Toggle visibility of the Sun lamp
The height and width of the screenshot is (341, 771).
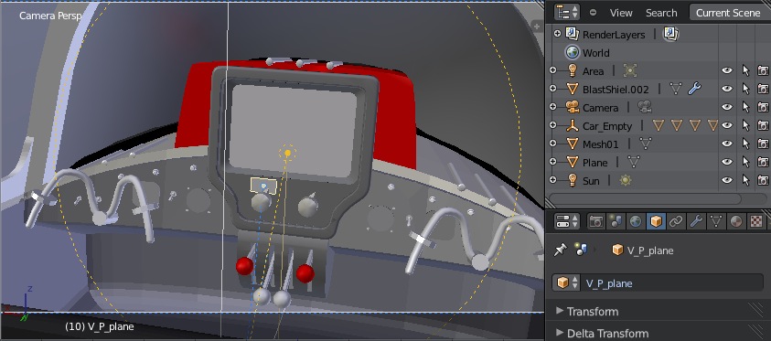[727, 180]
